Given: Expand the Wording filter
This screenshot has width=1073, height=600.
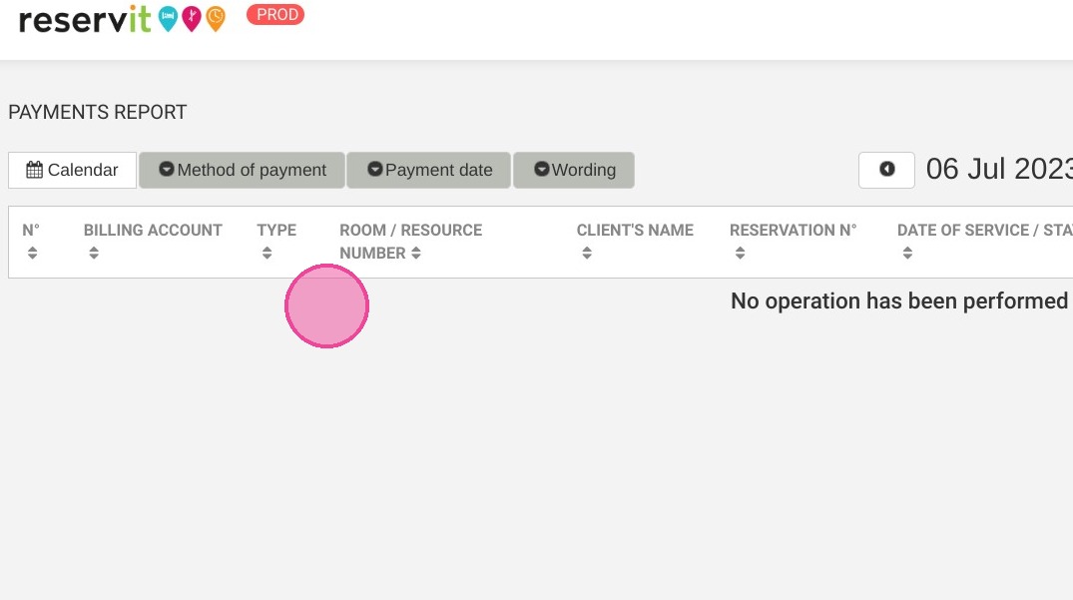Looking at the screenshot, I should (x=574, y=170).
